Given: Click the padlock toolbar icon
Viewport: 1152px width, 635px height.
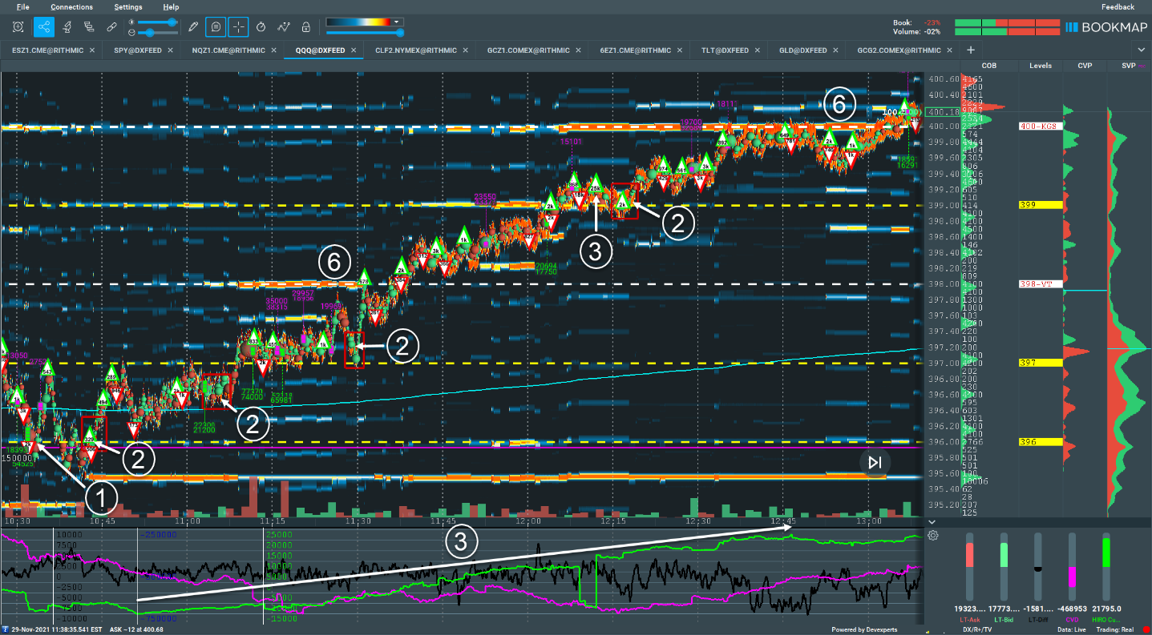Looking at the screenshot, I should pyautogui.click(x=305, y=26).
